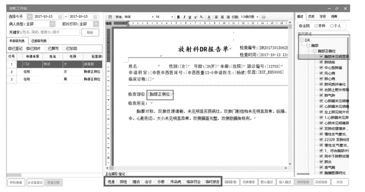This screenshot has height=192, width=365.
Task: Toggle bold formatting
Action: (x=178, y=17)
